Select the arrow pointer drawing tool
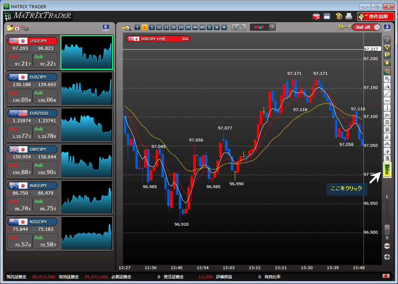The image size is (398, 284). coord(387,79)
